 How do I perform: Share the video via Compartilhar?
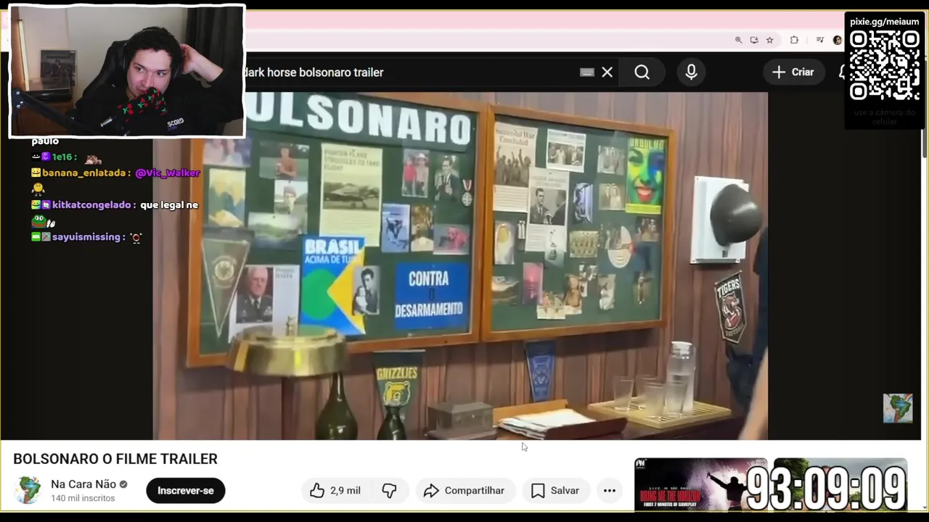tap(464, 491)
